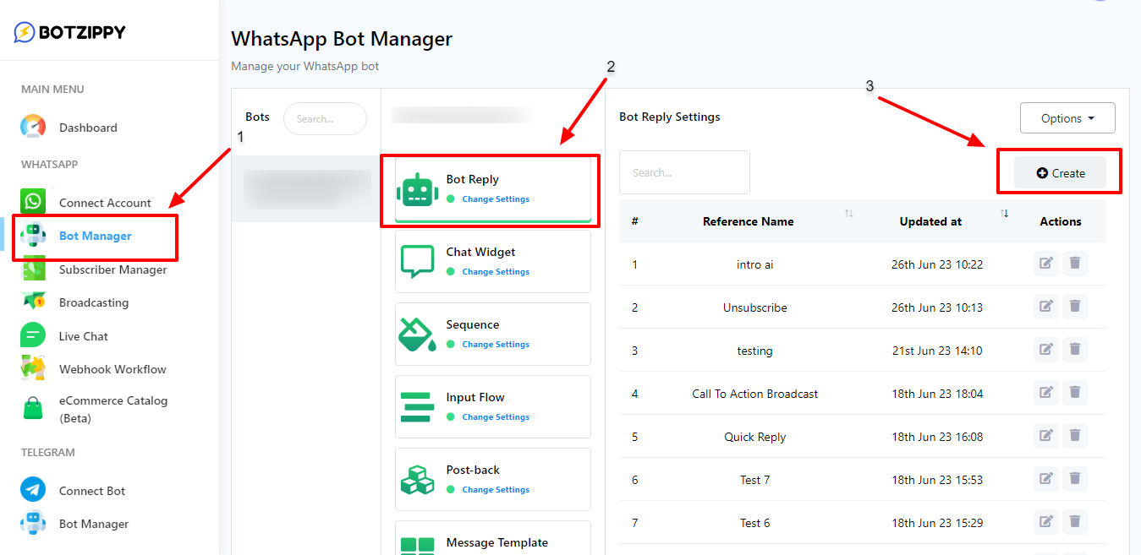The width and height of the screenshot is (1141, 555).
Task: Click the '21st Jun 23 14:10' timestamp
Action: pyautogui.click(x=937, y=351)
